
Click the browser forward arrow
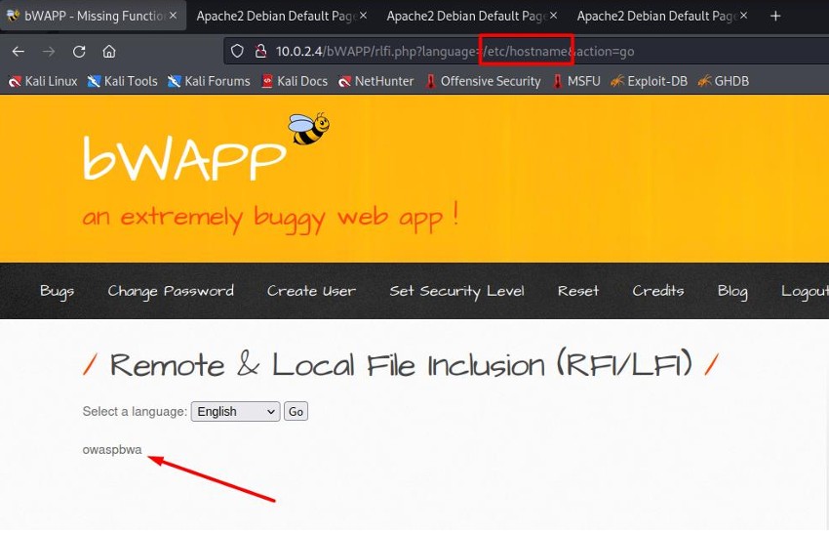(x=49, y=52)
